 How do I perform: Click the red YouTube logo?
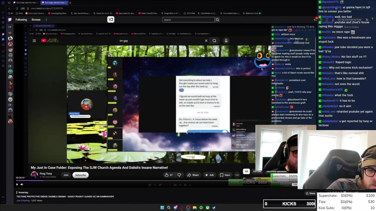coord(43,40)
